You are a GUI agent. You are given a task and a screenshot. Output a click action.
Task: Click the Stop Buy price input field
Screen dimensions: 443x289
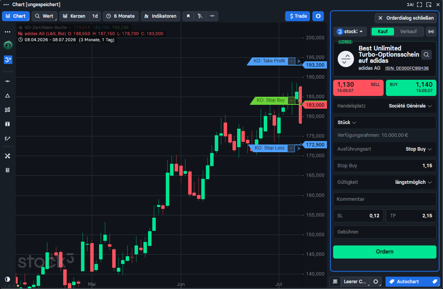[x=385, y=166]
